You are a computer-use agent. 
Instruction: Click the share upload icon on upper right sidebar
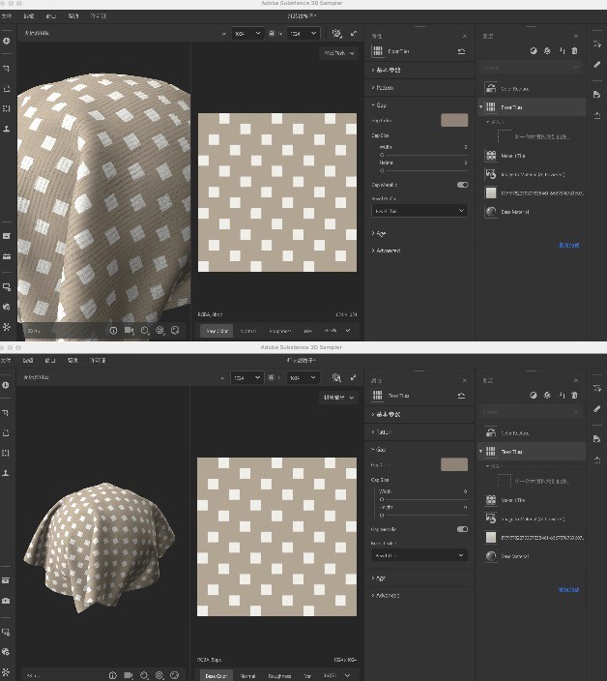597,115
